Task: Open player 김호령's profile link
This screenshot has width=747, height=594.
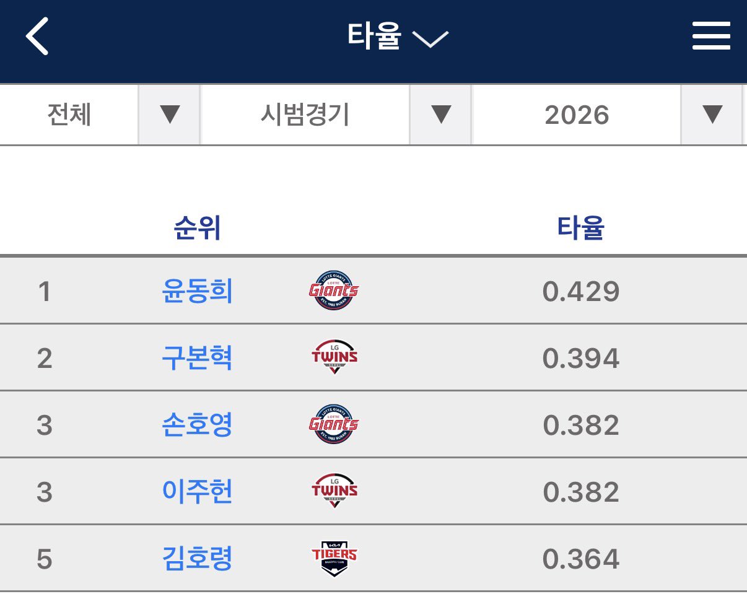Action: click(197, 559)
